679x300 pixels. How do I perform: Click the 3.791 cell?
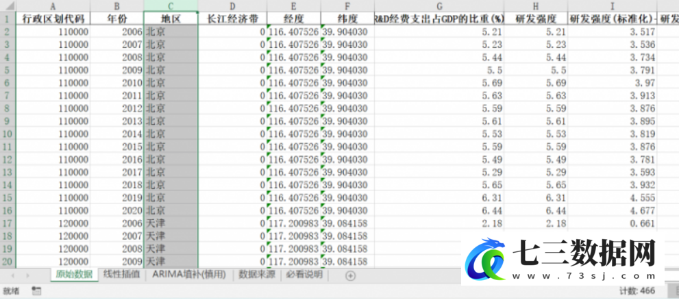[x=613, y=70]
